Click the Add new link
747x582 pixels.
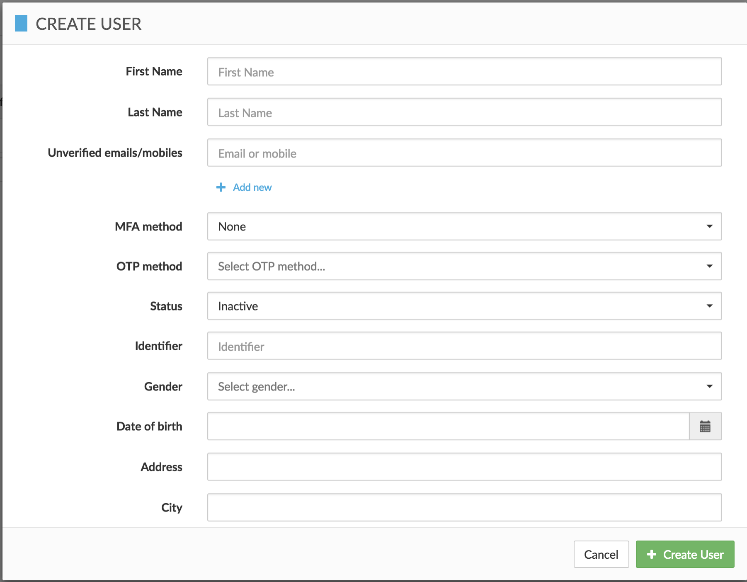pyautogui.click(x=252, y=187)
